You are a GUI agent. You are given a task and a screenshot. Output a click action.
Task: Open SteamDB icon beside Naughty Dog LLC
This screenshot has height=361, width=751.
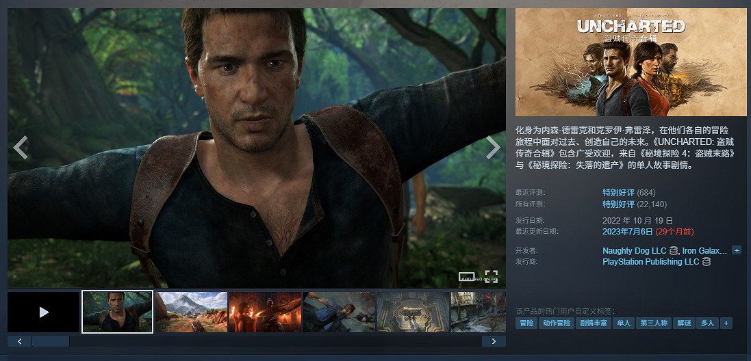point(674,250)
